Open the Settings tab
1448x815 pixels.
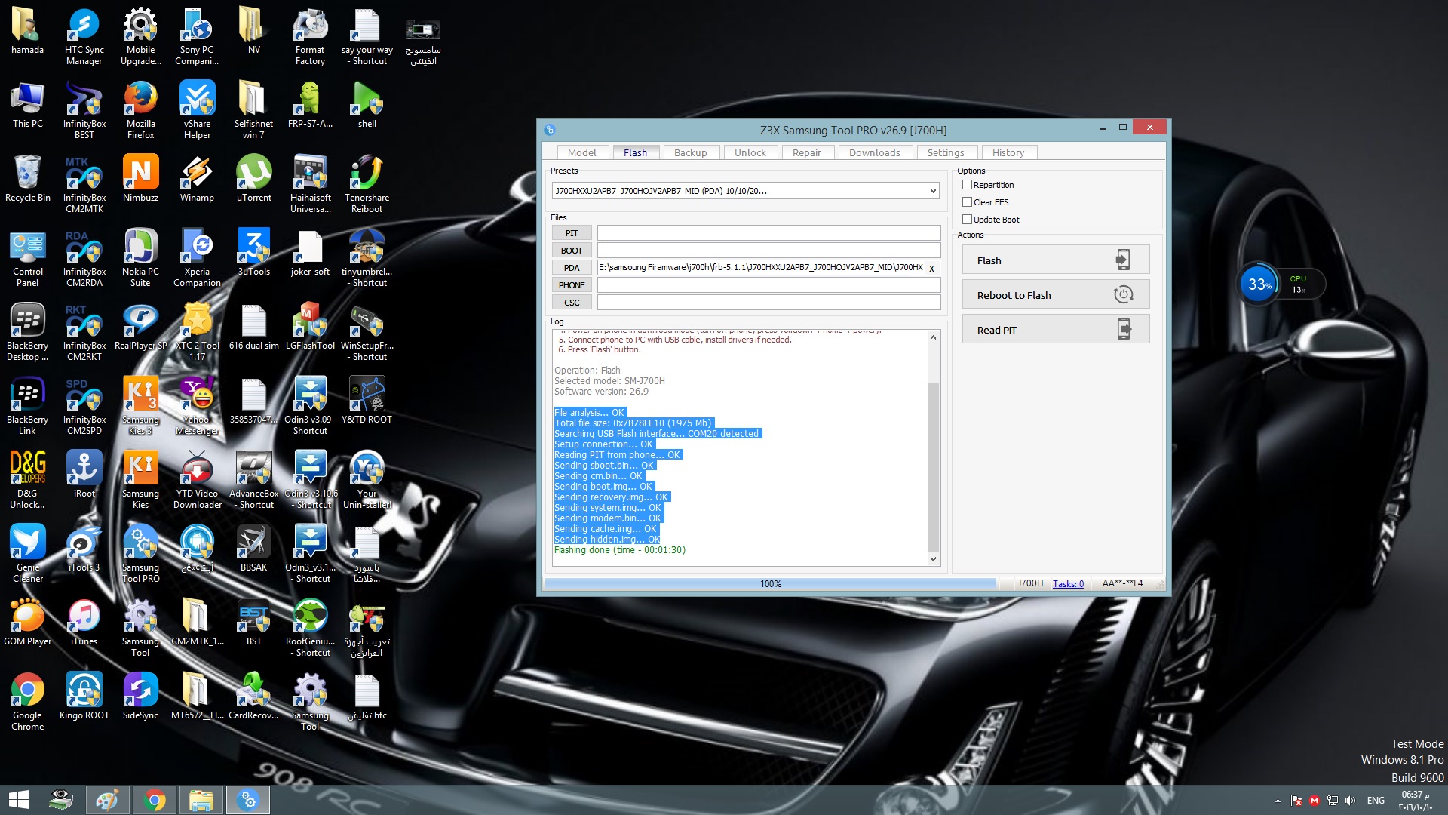pos(945,152)
